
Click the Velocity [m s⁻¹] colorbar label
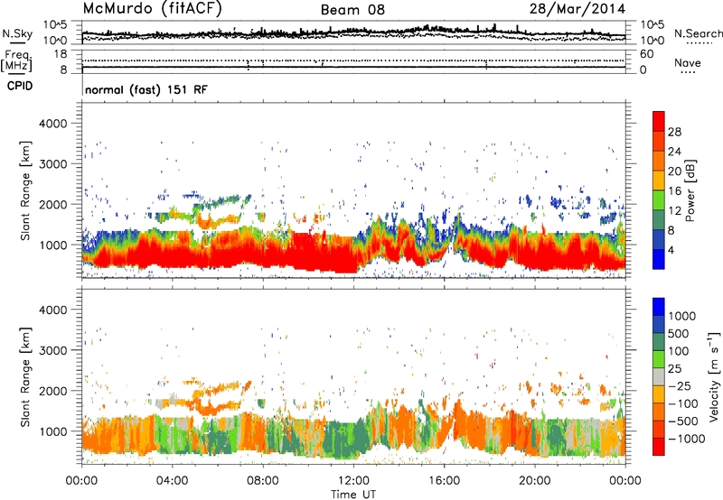coord(714,376)
